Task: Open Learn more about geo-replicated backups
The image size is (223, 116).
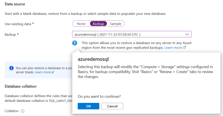Action: pyautogui.click(x=173, y=47)
